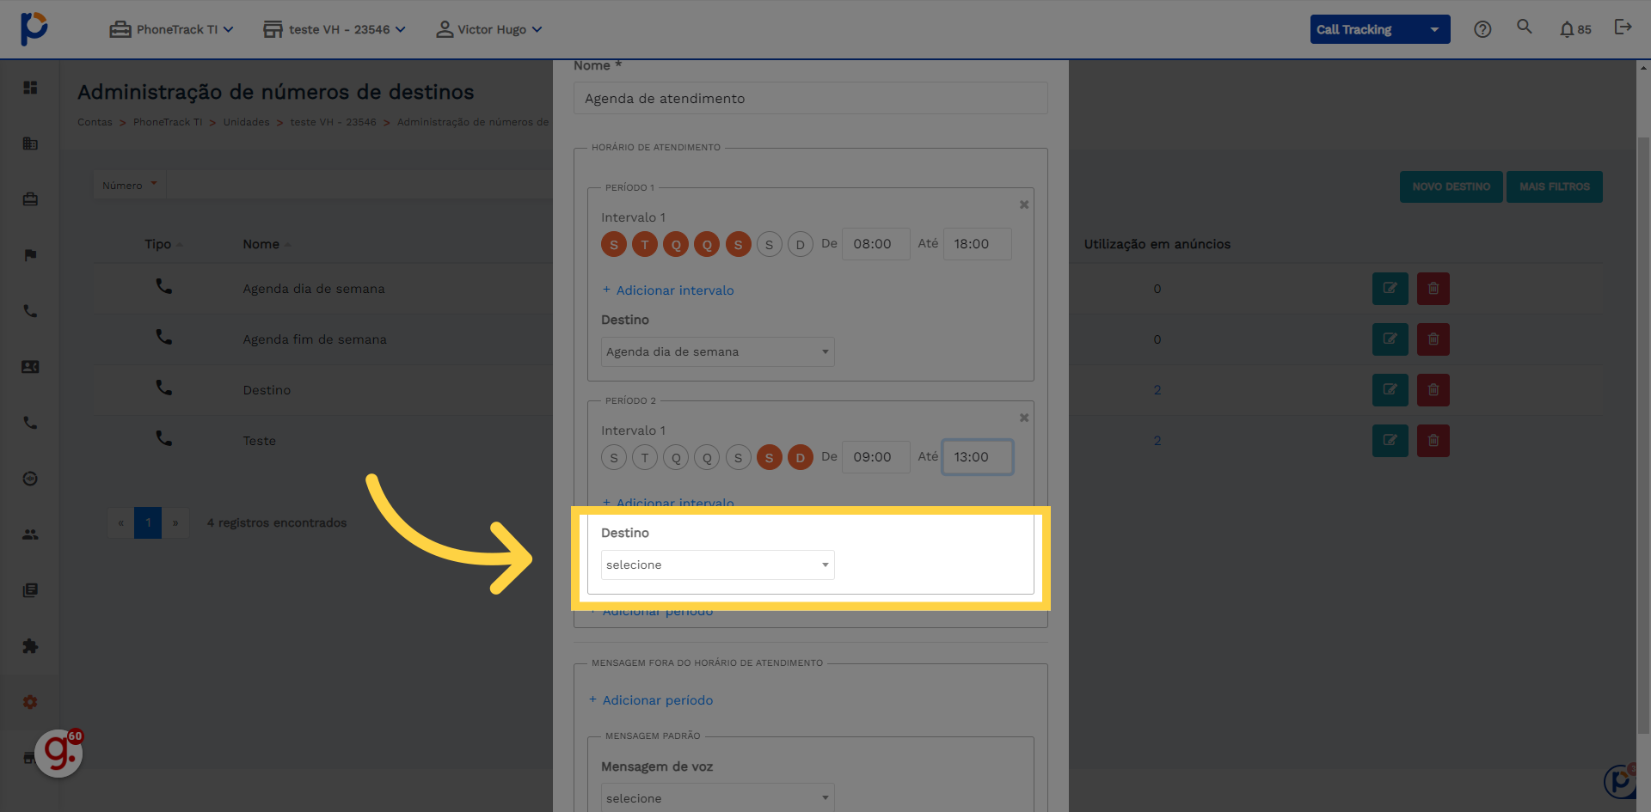Delete the Destino row in the table

point(1433,390)
